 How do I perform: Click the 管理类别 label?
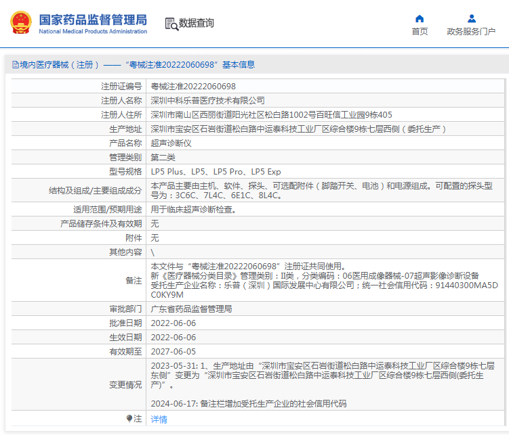(x=125, y=158)
